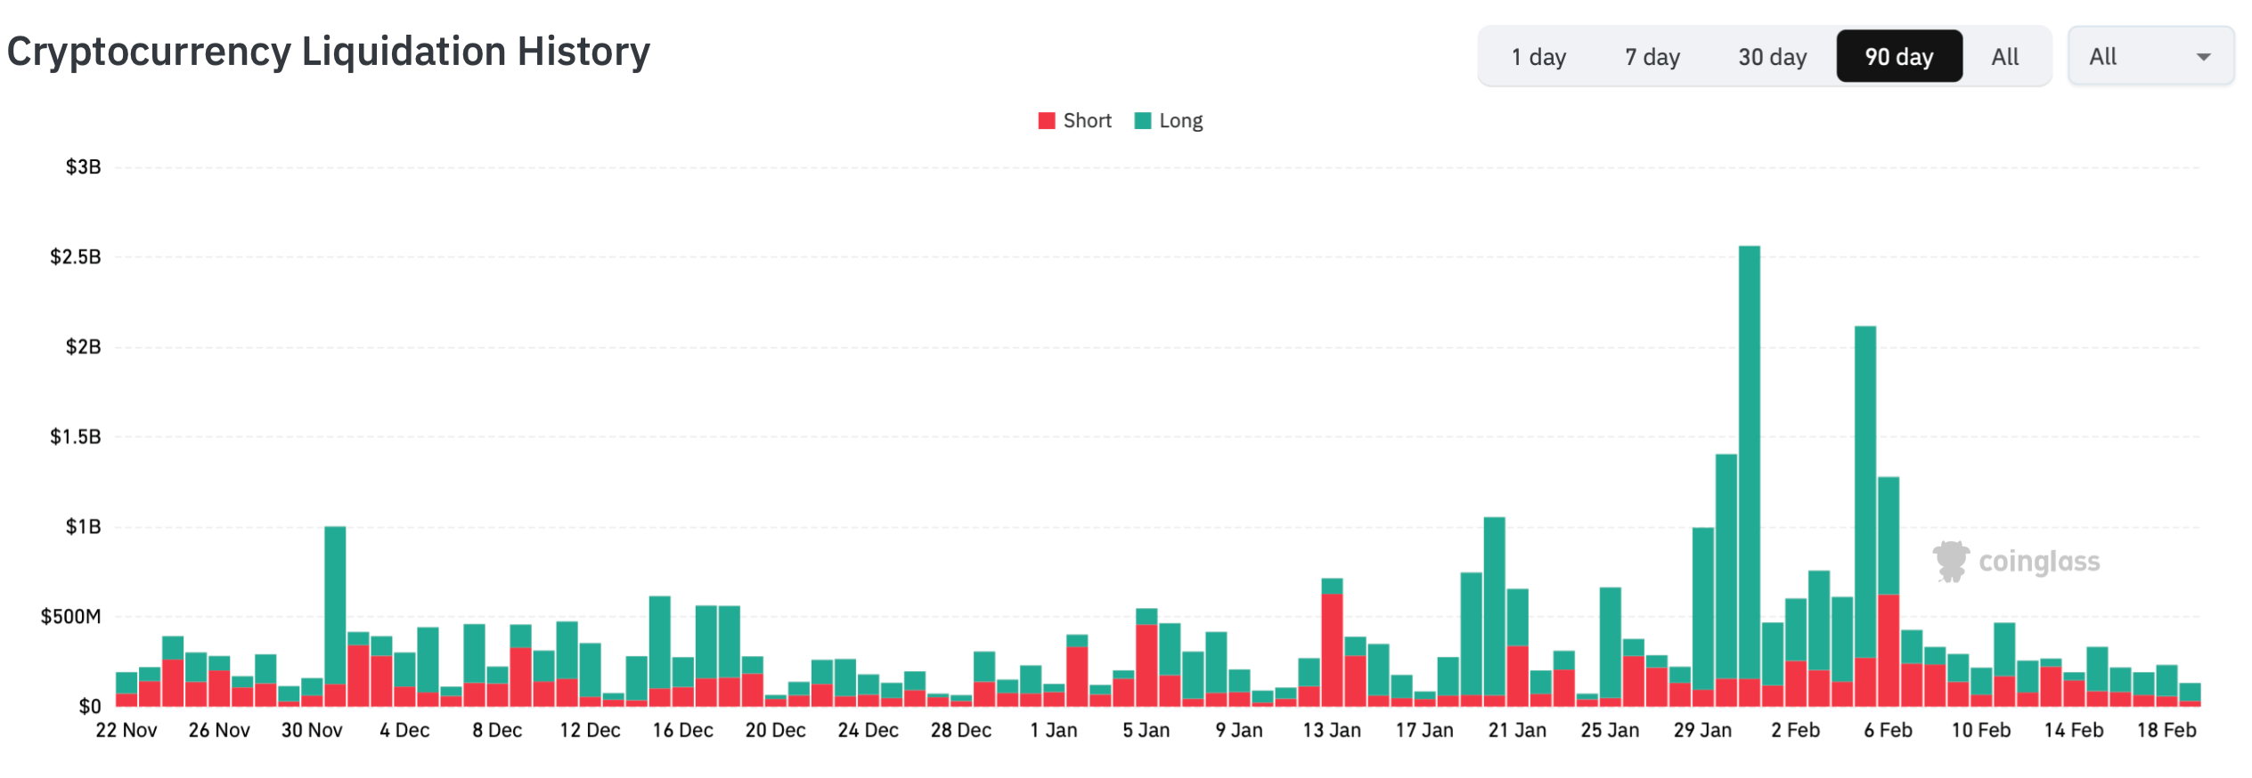Click the dropdown caret arrow
2252x778 pixels.
pos(2203,57)
